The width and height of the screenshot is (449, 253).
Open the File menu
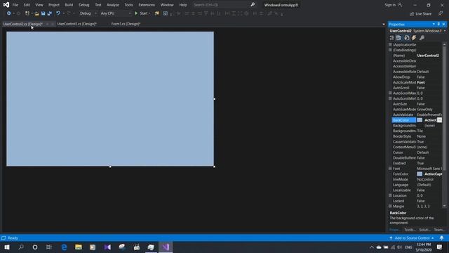[15, 5]
